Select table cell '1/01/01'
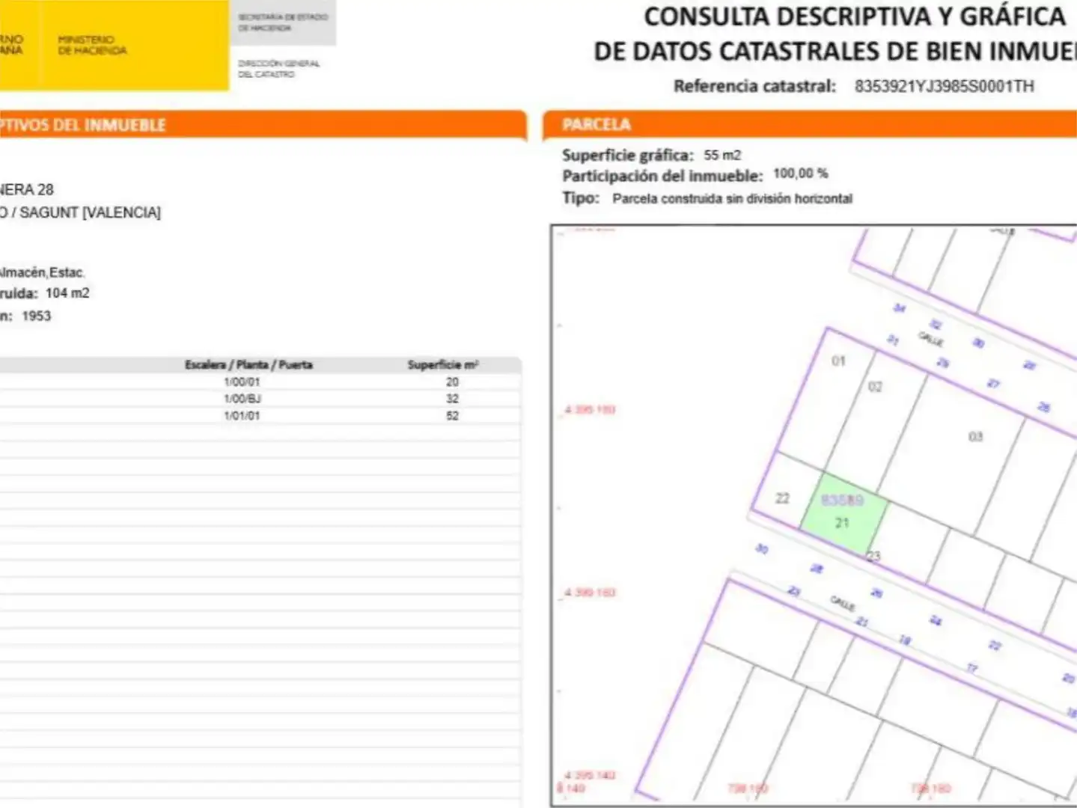Viewport: 1077px width, 808px height. 242,415
